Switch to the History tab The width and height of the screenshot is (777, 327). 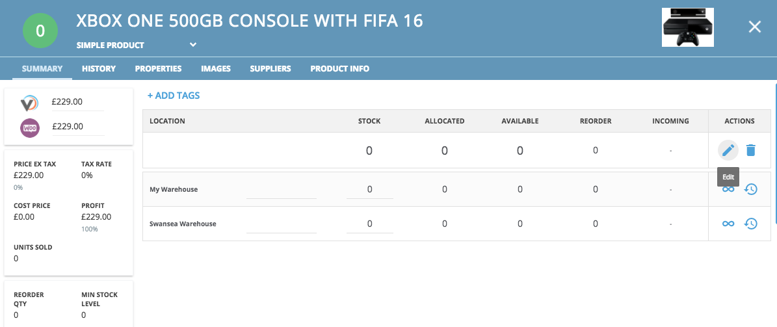pyautogui.click(x=99, y=68)
